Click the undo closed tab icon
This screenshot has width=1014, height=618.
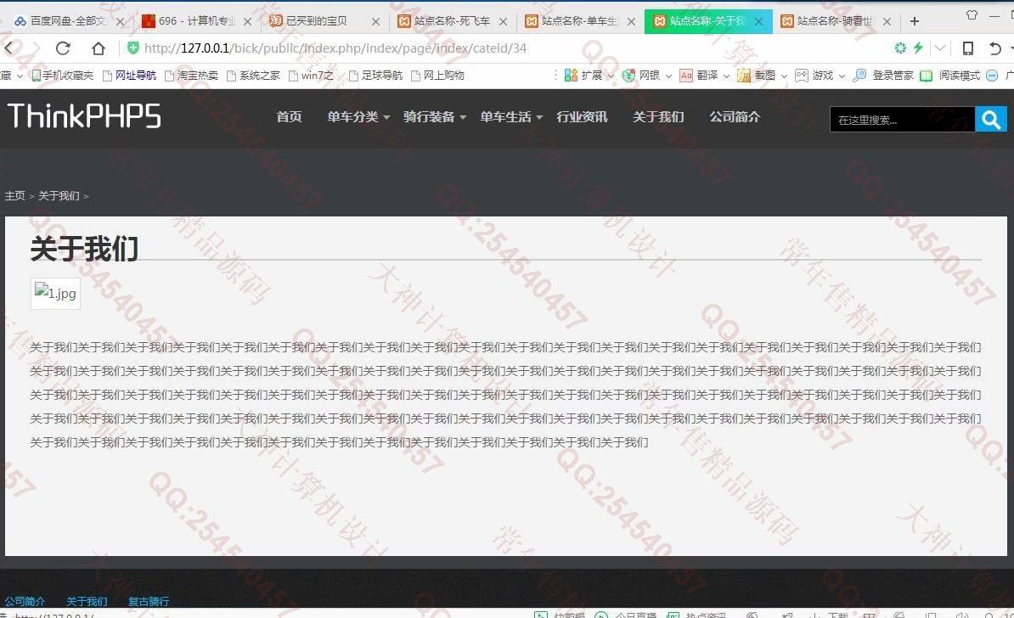tap(995, 48)
